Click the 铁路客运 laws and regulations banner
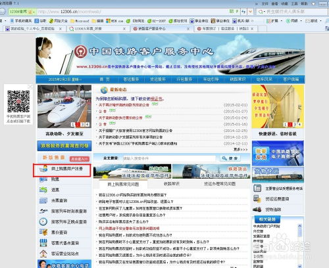The image size is (329, 268). point(132,171)
